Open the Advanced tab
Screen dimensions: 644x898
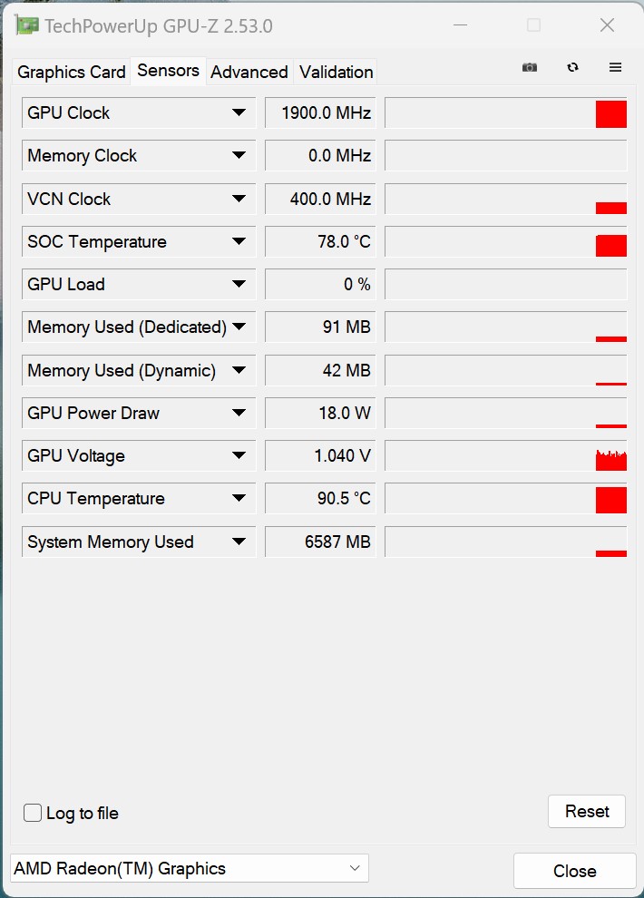(x=249, y=73)
